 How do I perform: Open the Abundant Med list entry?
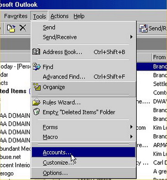[x=15, y=148]
